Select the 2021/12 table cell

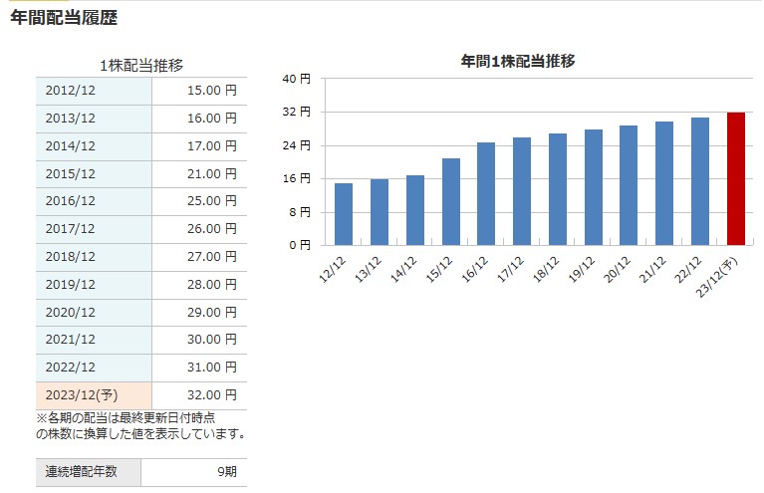[x=94, y=340]
